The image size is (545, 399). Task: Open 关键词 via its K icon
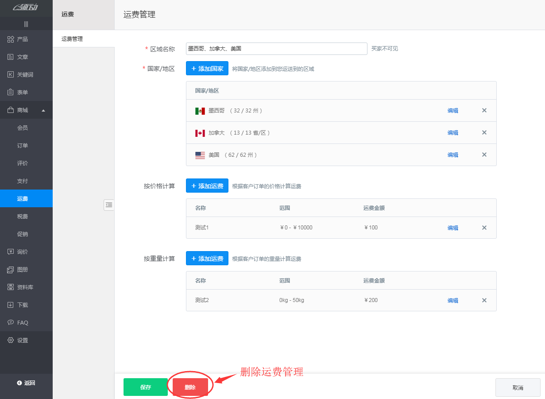[x=11, y=75]
